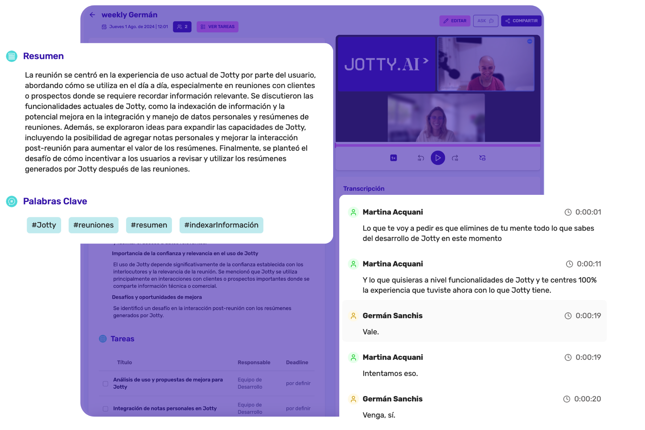Click the rightmost icon in the player controls
The image size is (645, 430).
(482, 158)
